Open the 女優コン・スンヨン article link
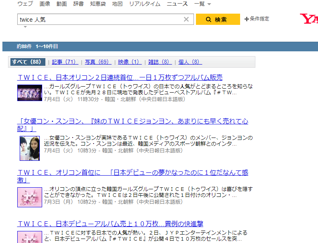Screen dimensions: 318x243 132,121
